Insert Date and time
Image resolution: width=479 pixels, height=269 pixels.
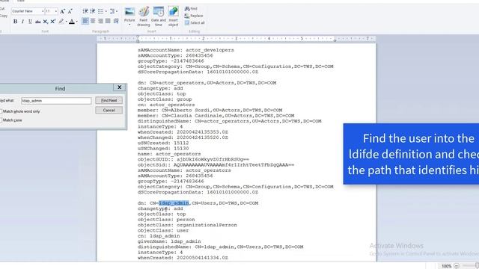point(158,16)
